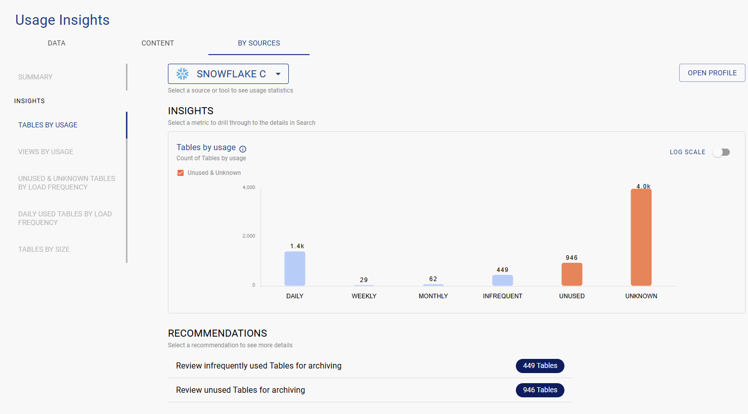
Task: Uncheck the Unused & Unknown checkbox
Action: (x=181, y=173)
